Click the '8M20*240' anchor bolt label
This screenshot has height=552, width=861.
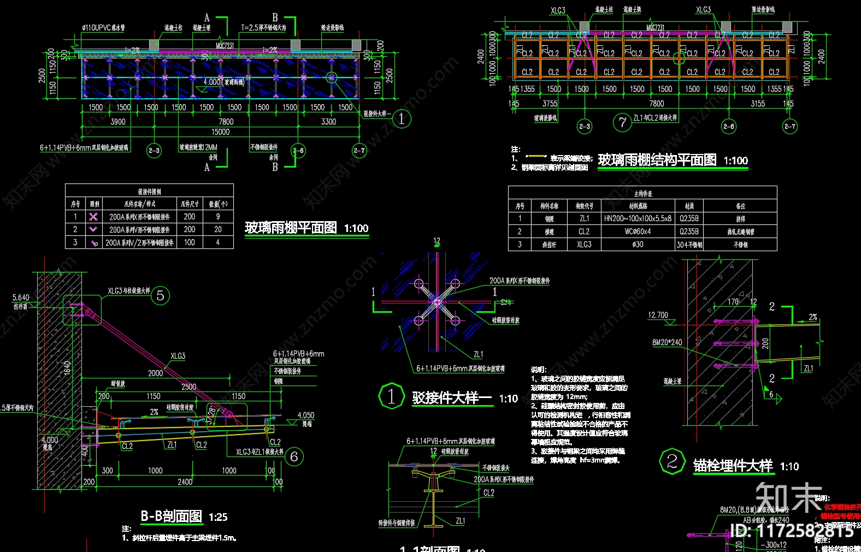pyautogui.click(x=667, y=342)
